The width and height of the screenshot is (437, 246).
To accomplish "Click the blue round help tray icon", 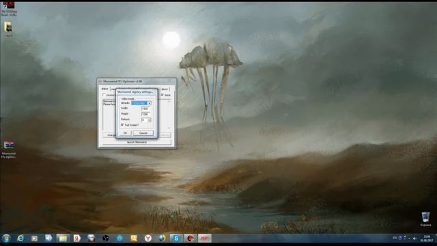I will tap(400, 238).
